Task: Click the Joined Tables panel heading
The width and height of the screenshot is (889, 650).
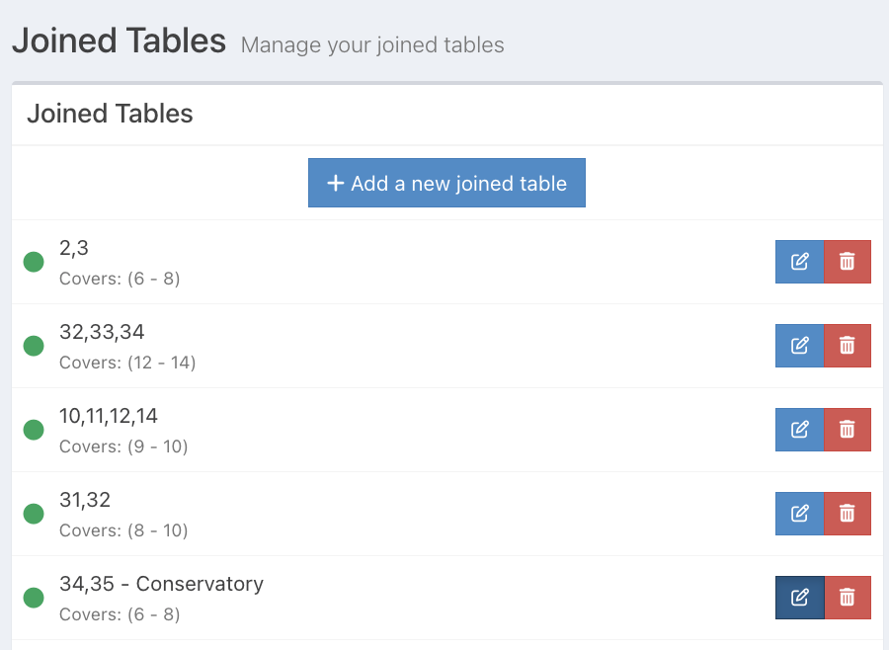Action: [110, 114]
